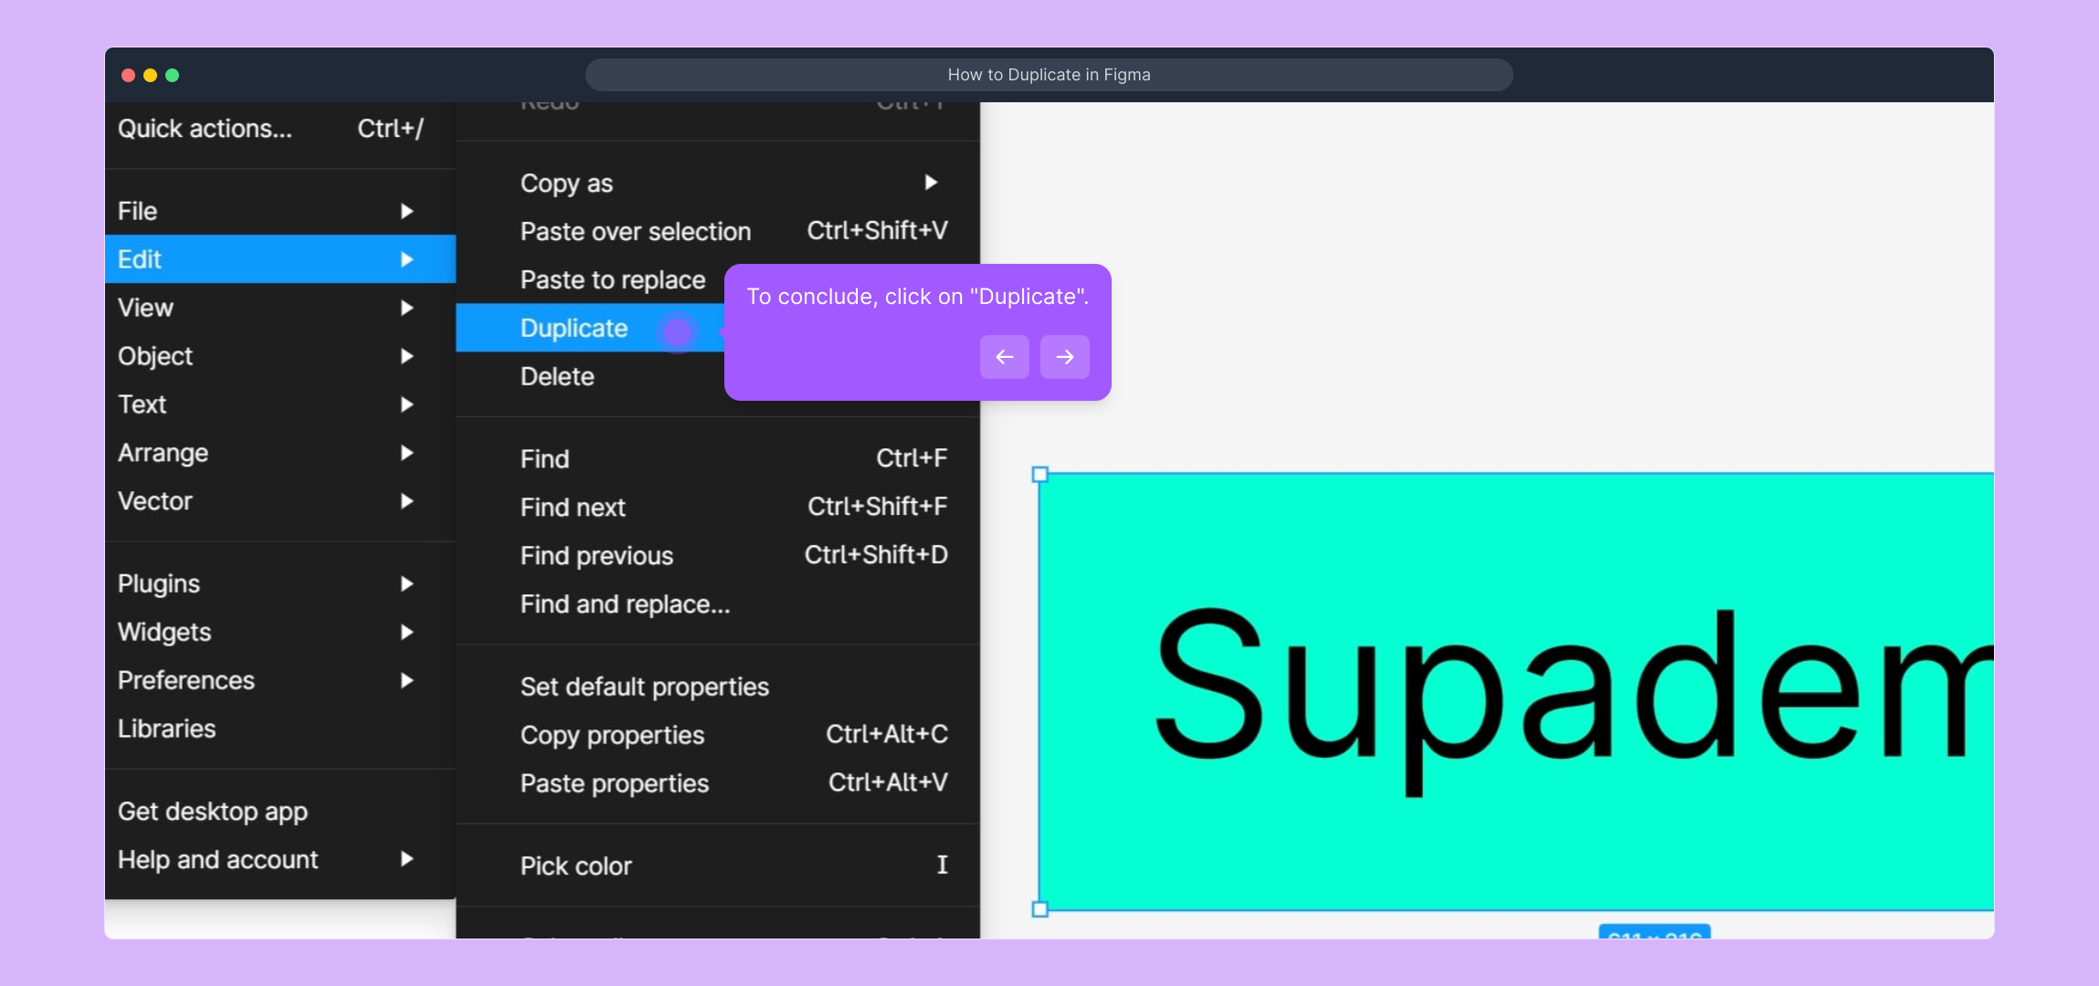Click the back arrow in tooltip

[x=1004, y=357]
